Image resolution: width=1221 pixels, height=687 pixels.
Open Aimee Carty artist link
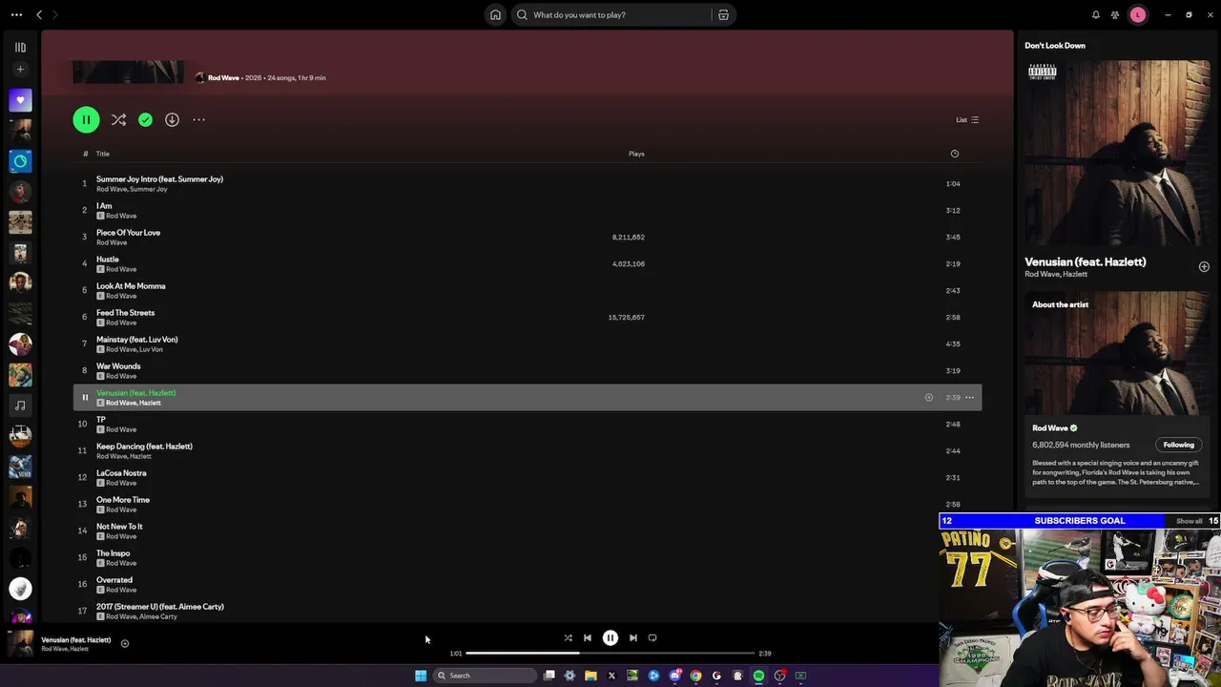[158, 616]
